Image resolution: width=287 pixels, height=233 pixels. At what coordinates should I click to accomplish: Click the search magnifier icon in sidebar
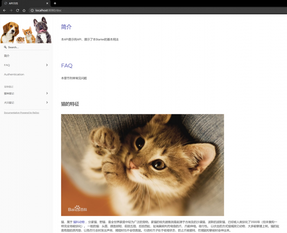click(x=5, y=47)
